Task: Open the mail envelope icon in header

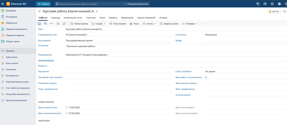Action: 265,4
